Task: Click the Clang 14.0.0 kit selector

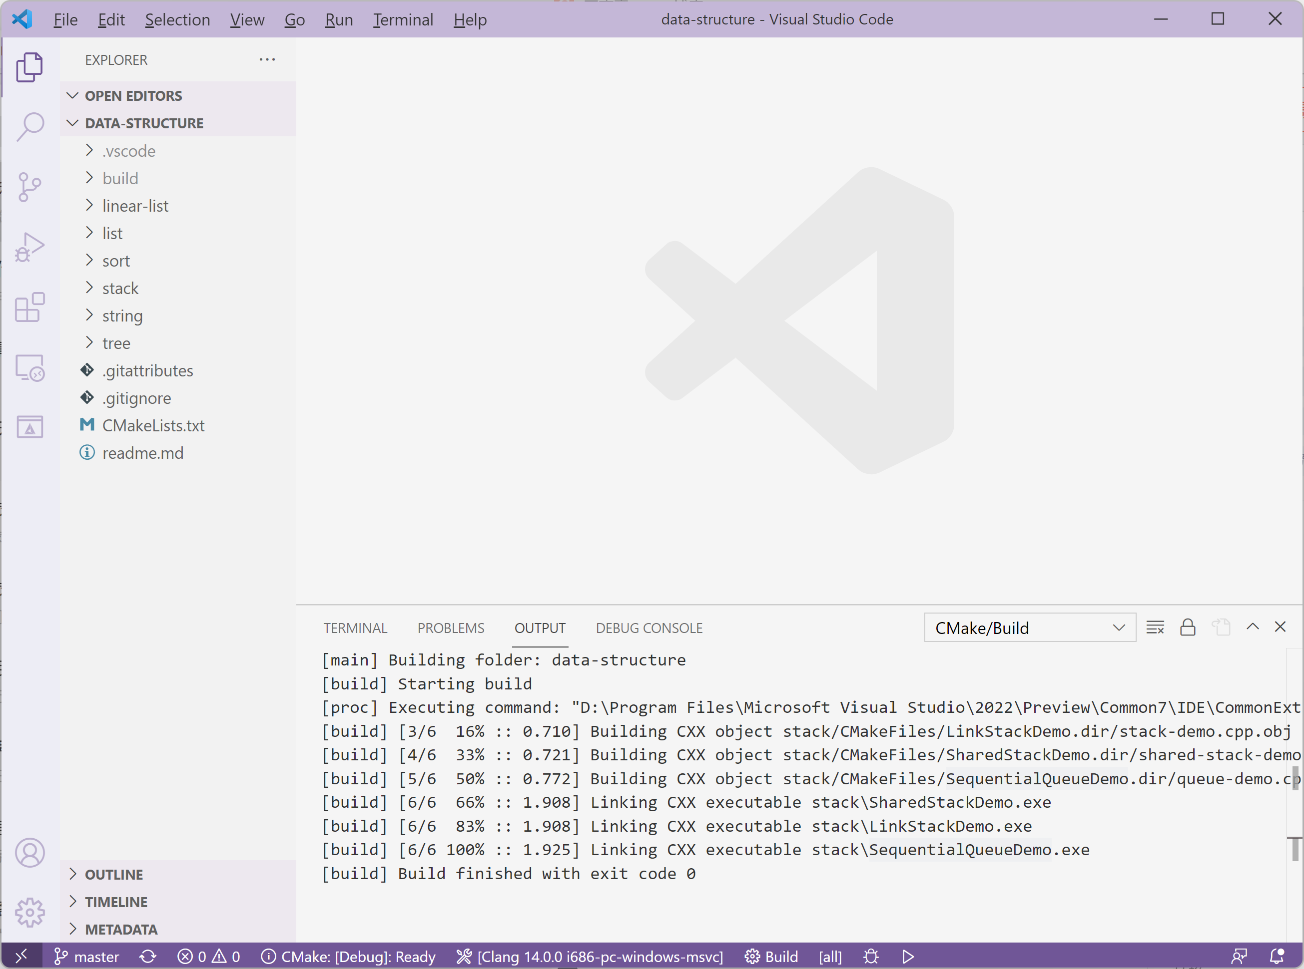Action: [590, 957]
